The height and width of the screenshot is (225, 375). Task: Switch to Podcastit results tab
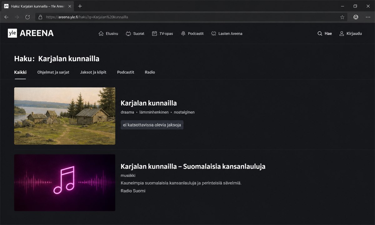[x=126, y=72]
